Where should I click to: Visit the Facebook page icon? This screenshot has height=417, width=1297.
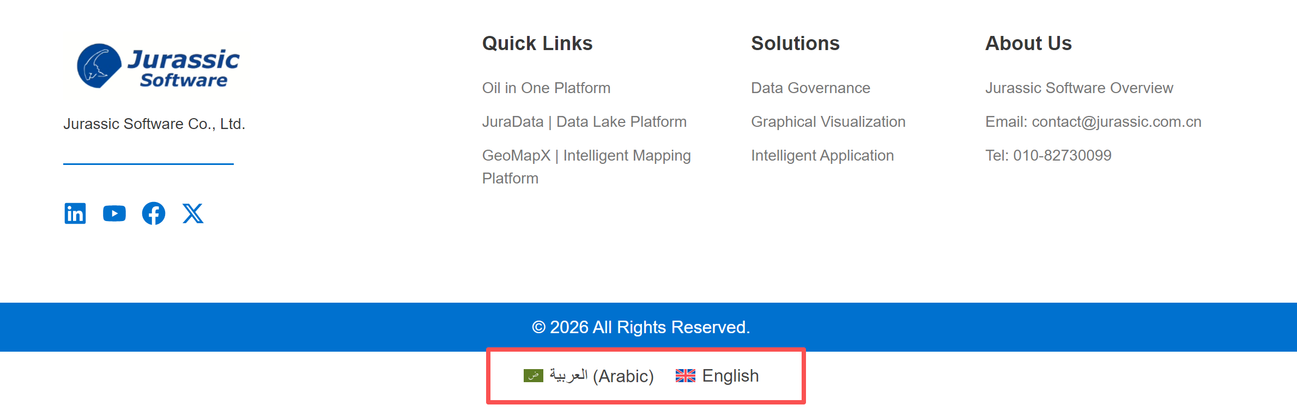[x=154, y=213]
